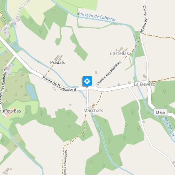
Task: Select the building icon beside Marchats label
Action: point(93,106)
